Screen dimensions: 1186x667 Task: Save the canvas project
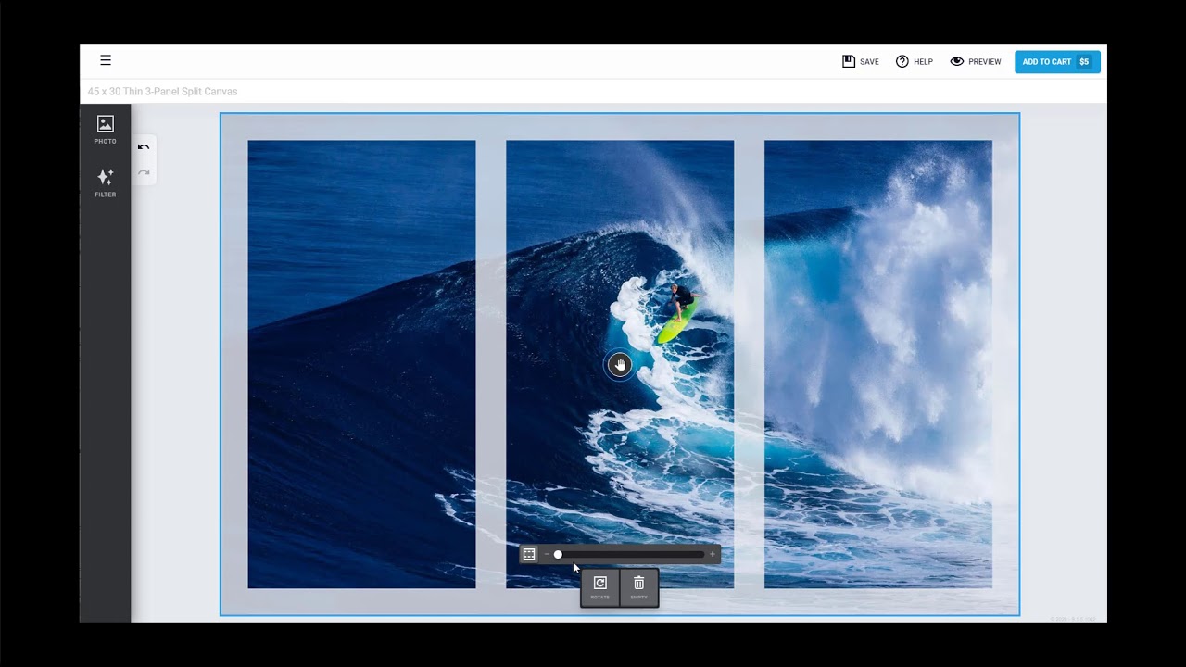[861, 61]
